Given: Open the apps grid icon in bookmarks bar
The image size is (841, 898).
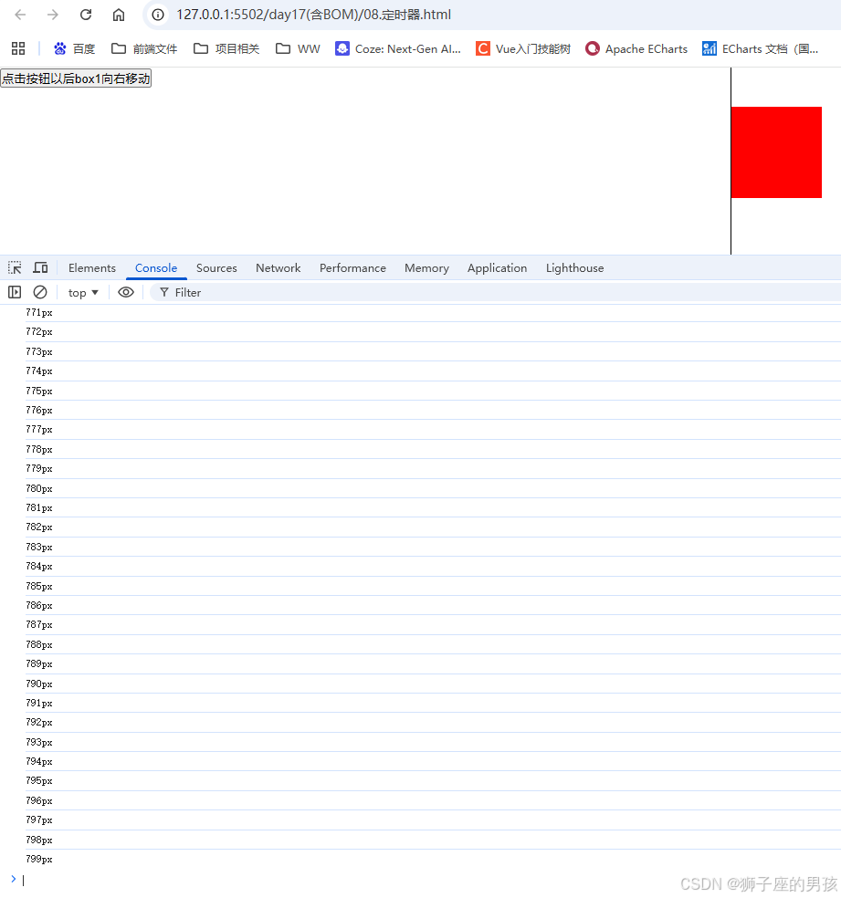Looking at the screenshot, I should tap(18, 48).
